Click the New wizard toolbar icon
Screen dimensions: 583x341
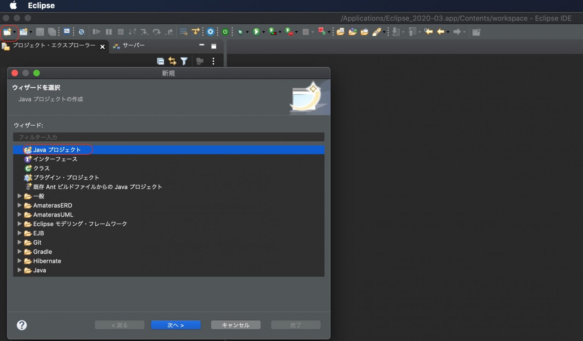pyautogui.click(x=7, y=32)
